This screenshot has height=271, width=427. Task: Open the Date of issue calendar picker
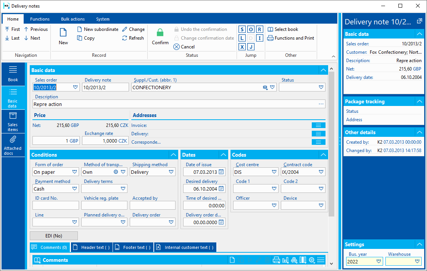click(x=221, y=172)
